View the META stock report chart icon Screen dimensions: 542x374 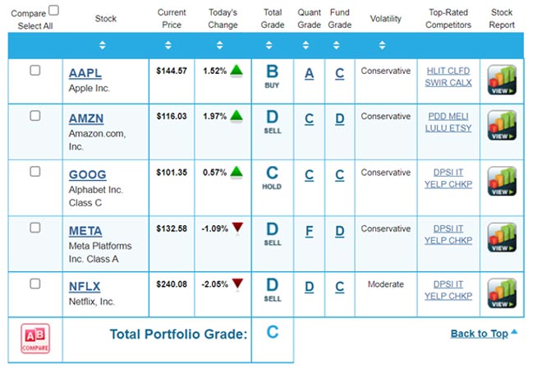point(502,238)
